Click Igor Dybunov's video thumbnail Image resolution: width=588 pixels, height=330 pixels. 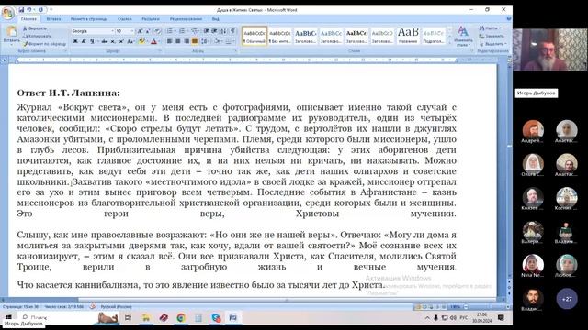coord(550,49)
